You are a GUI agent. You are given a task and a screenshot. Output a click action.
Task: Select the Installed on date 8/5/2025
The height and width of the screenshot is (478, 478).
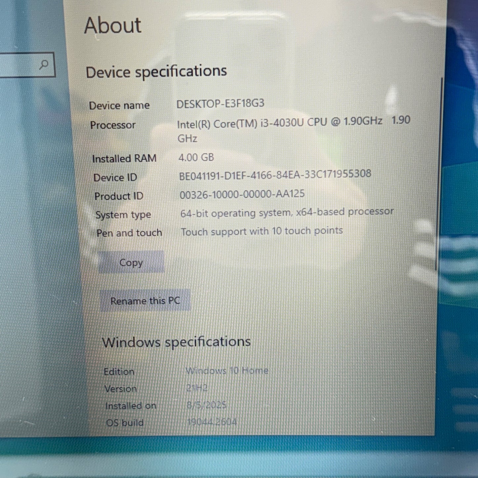click(206, 405)
